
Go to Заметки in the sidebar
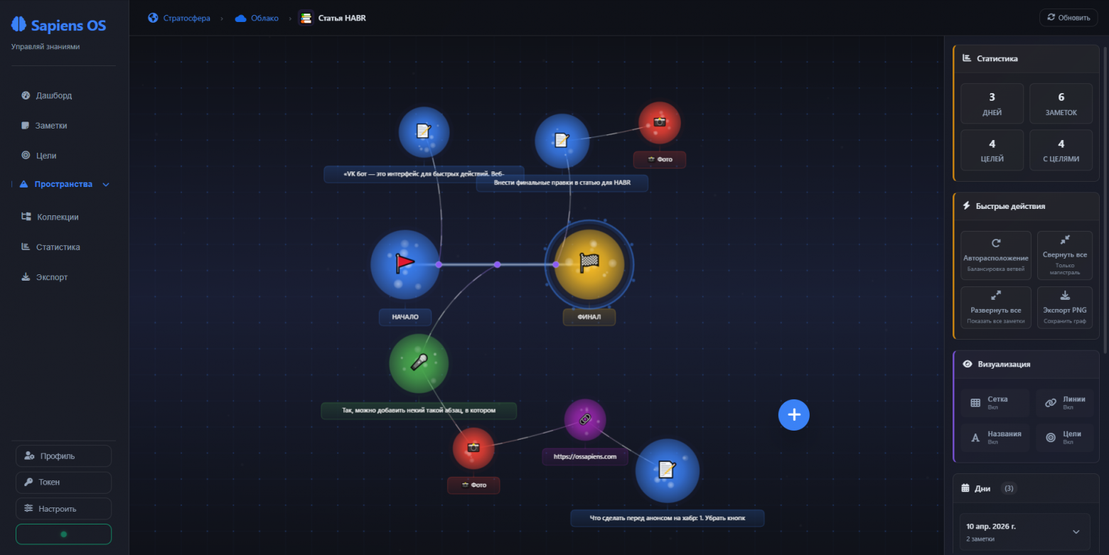tap(51, 125)
